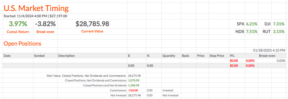This screenshot has height=99, width=288.
Task: Click the Quantity column header
Action: (169, 56)
